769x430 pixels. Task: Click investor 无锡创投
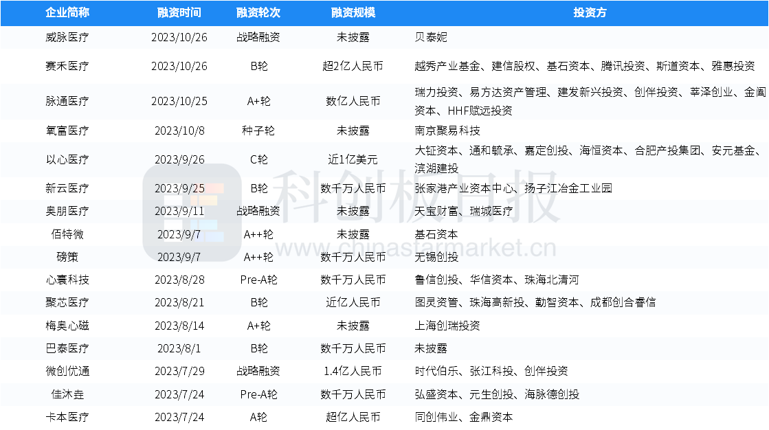click(x=436, y=257)
